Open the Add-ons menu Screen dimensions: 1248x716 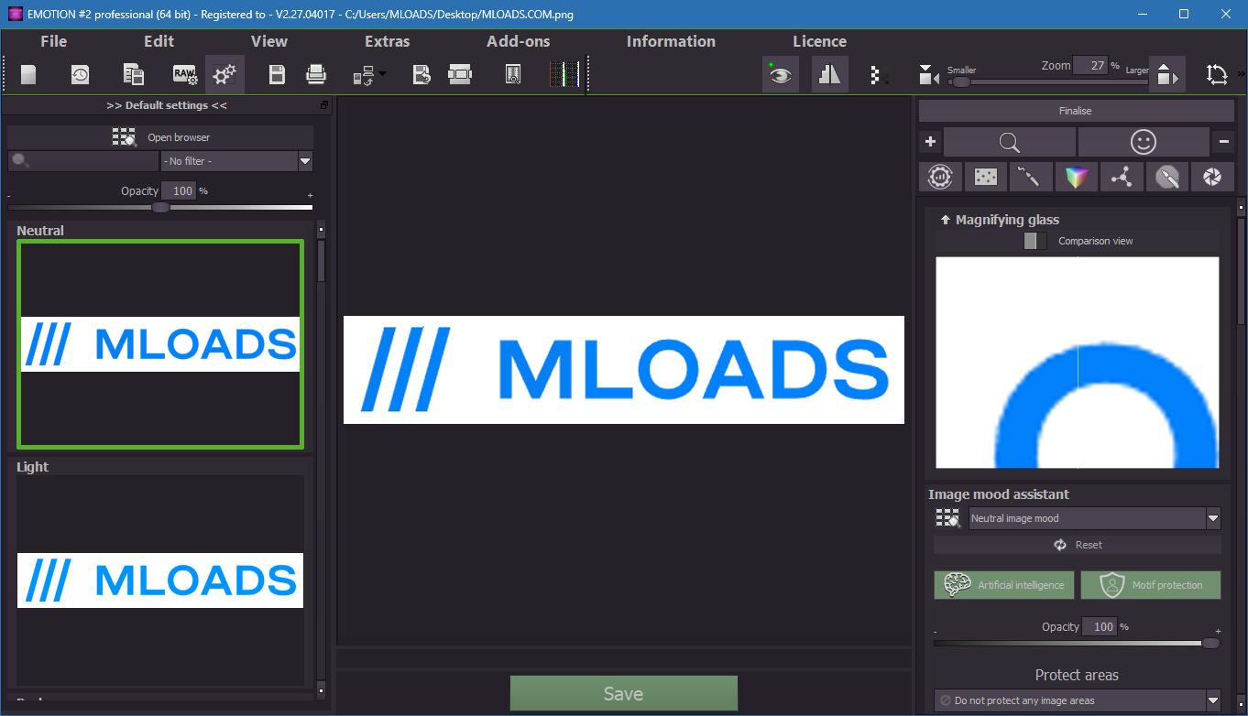pos(519,41)
